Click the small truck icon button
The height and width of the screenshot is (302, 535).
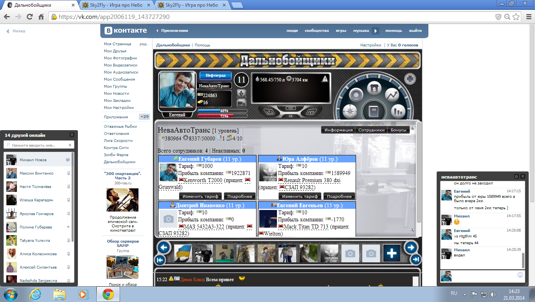point(242,103)
